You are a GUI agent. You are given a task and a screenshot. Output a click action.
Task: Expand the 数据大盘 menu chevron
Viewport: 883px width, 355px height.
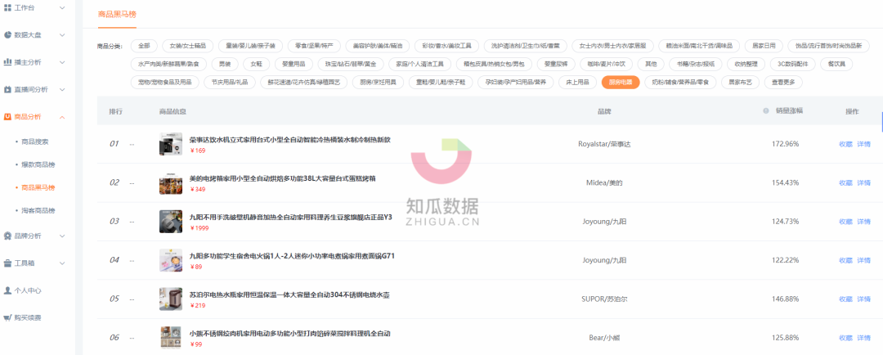tap(62, 35)
